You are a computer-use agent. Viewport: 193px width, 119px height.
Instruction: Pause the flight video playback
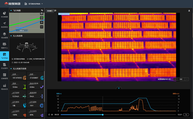(x=52, y=115)
